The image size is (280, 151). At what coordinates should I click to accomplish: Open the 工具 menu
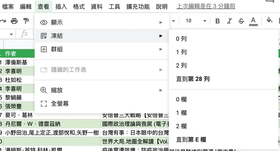point(114,6)
